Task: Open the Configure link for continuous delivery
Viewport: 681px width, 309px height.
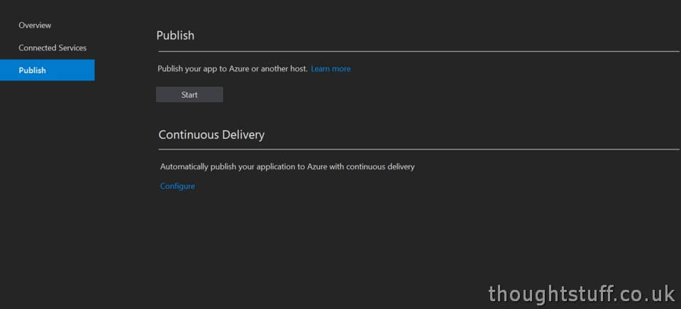Action: (x=177, y=186)
